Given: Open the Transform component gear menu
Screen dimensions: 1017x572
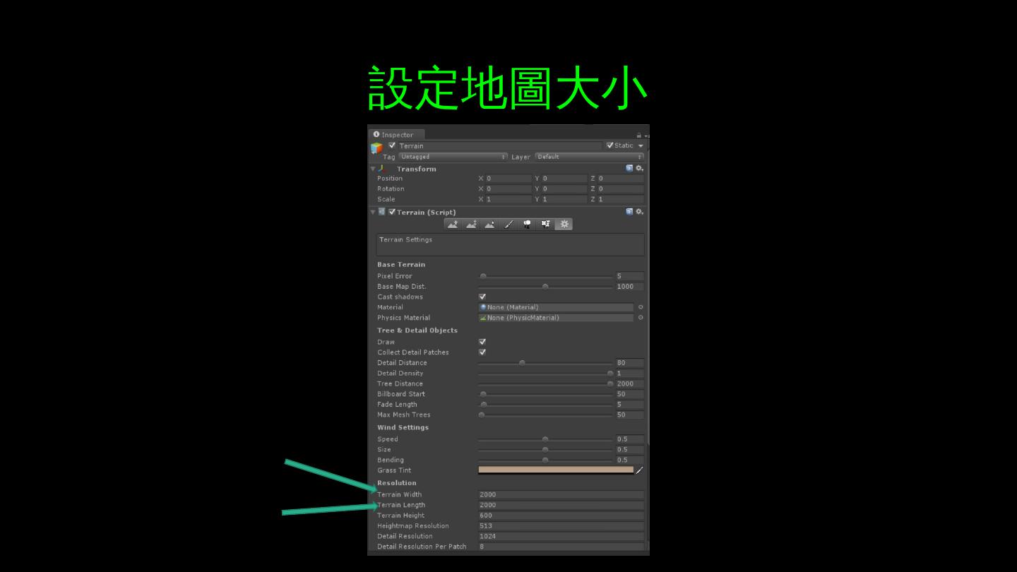Looking at the screenshot, I should [639, 169].
